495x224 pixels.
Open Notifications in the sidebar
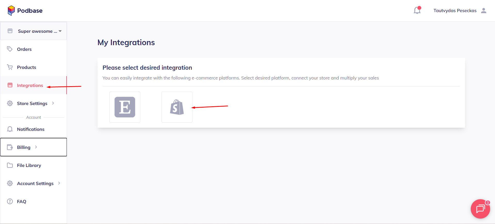30,129
